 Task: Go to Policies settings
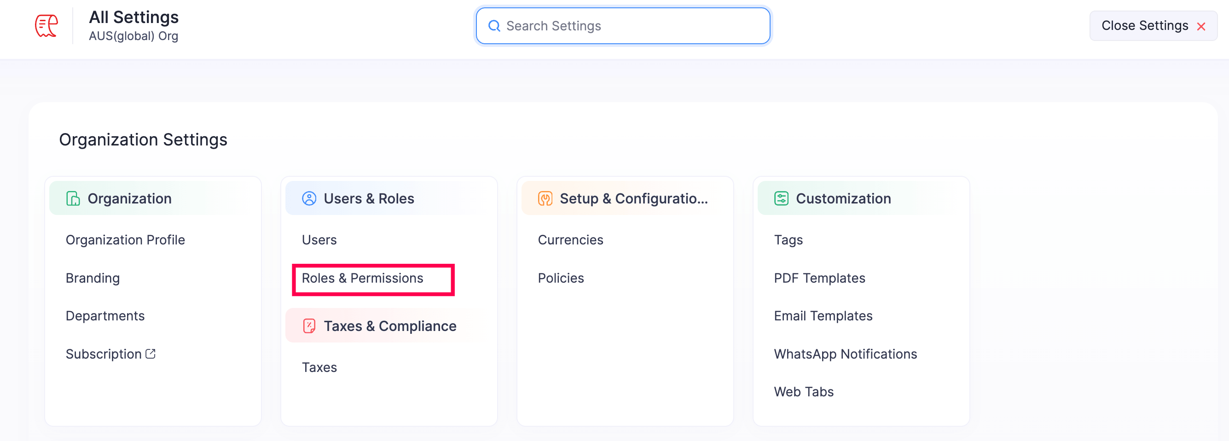pos(561,278)
